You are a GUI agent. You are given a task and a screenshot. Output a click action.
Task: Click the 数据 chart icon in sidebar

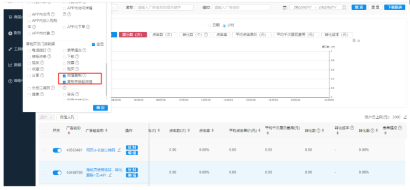pyautogui.click(x=10, y=65)
